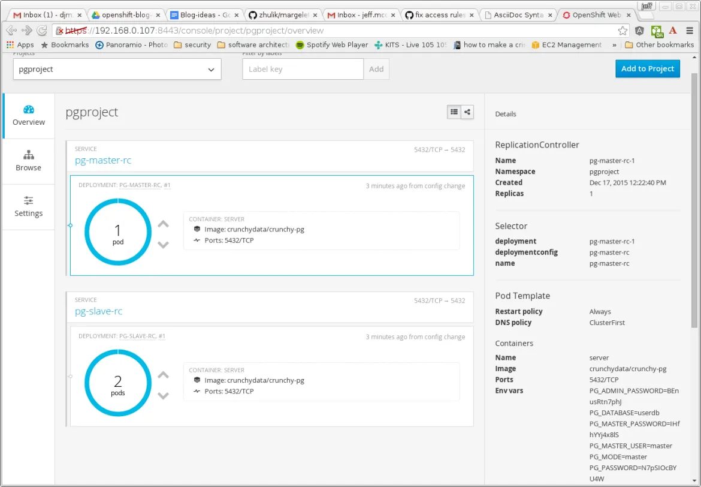Click the Add to Project button

(647, 68)
